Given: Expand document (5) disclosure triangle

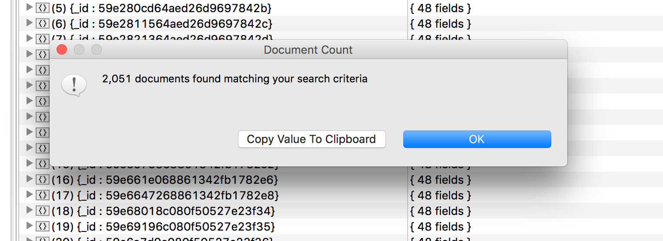Looking at the screenshot, I should 29,7.
